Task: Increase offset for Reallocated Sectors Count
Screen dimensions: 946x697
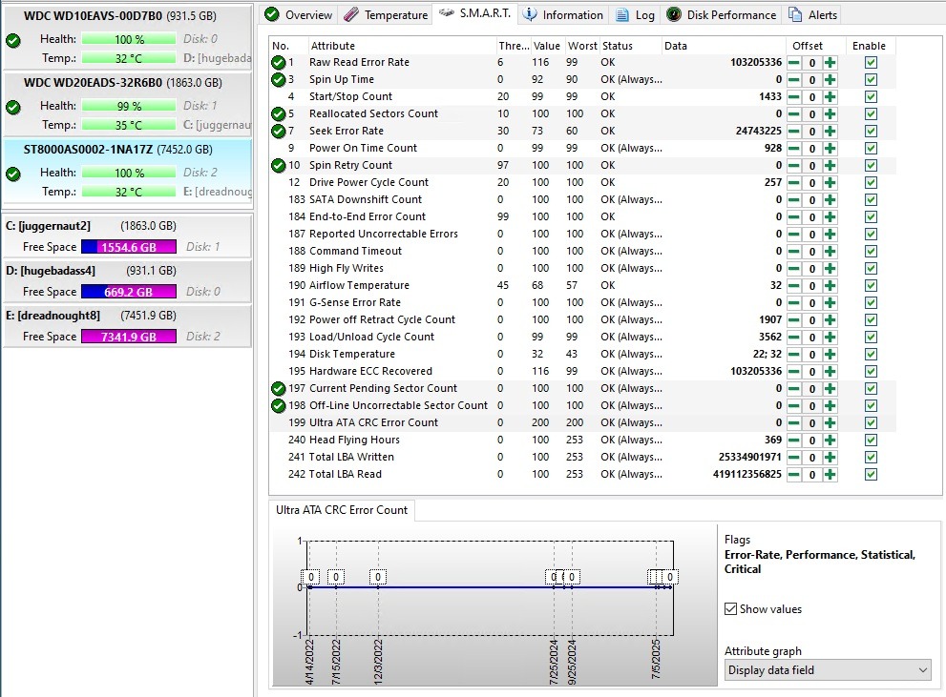Action: [830, 113]
